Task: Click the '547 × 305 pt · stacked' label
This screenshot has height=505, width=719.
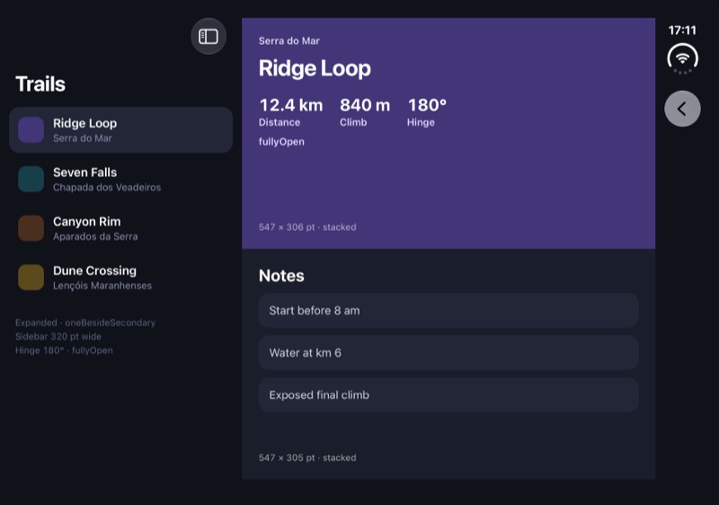Action: pyautogui.click(x=307, y=457)
